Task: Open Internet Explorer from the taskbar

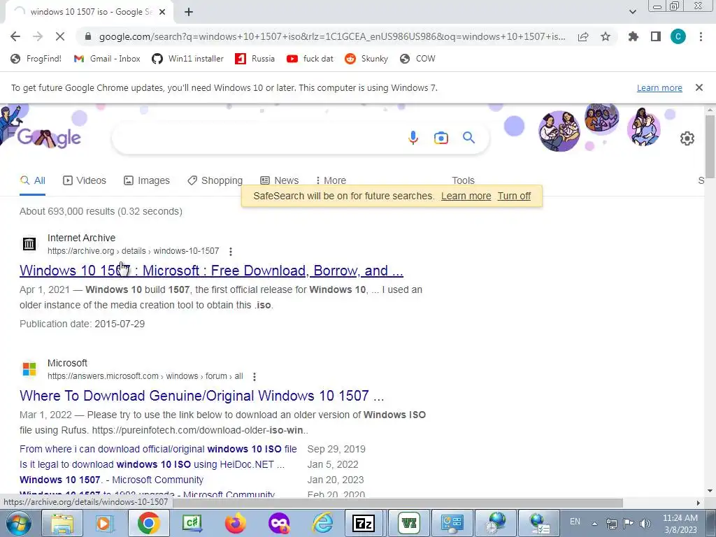Action: tap(322, 523)
